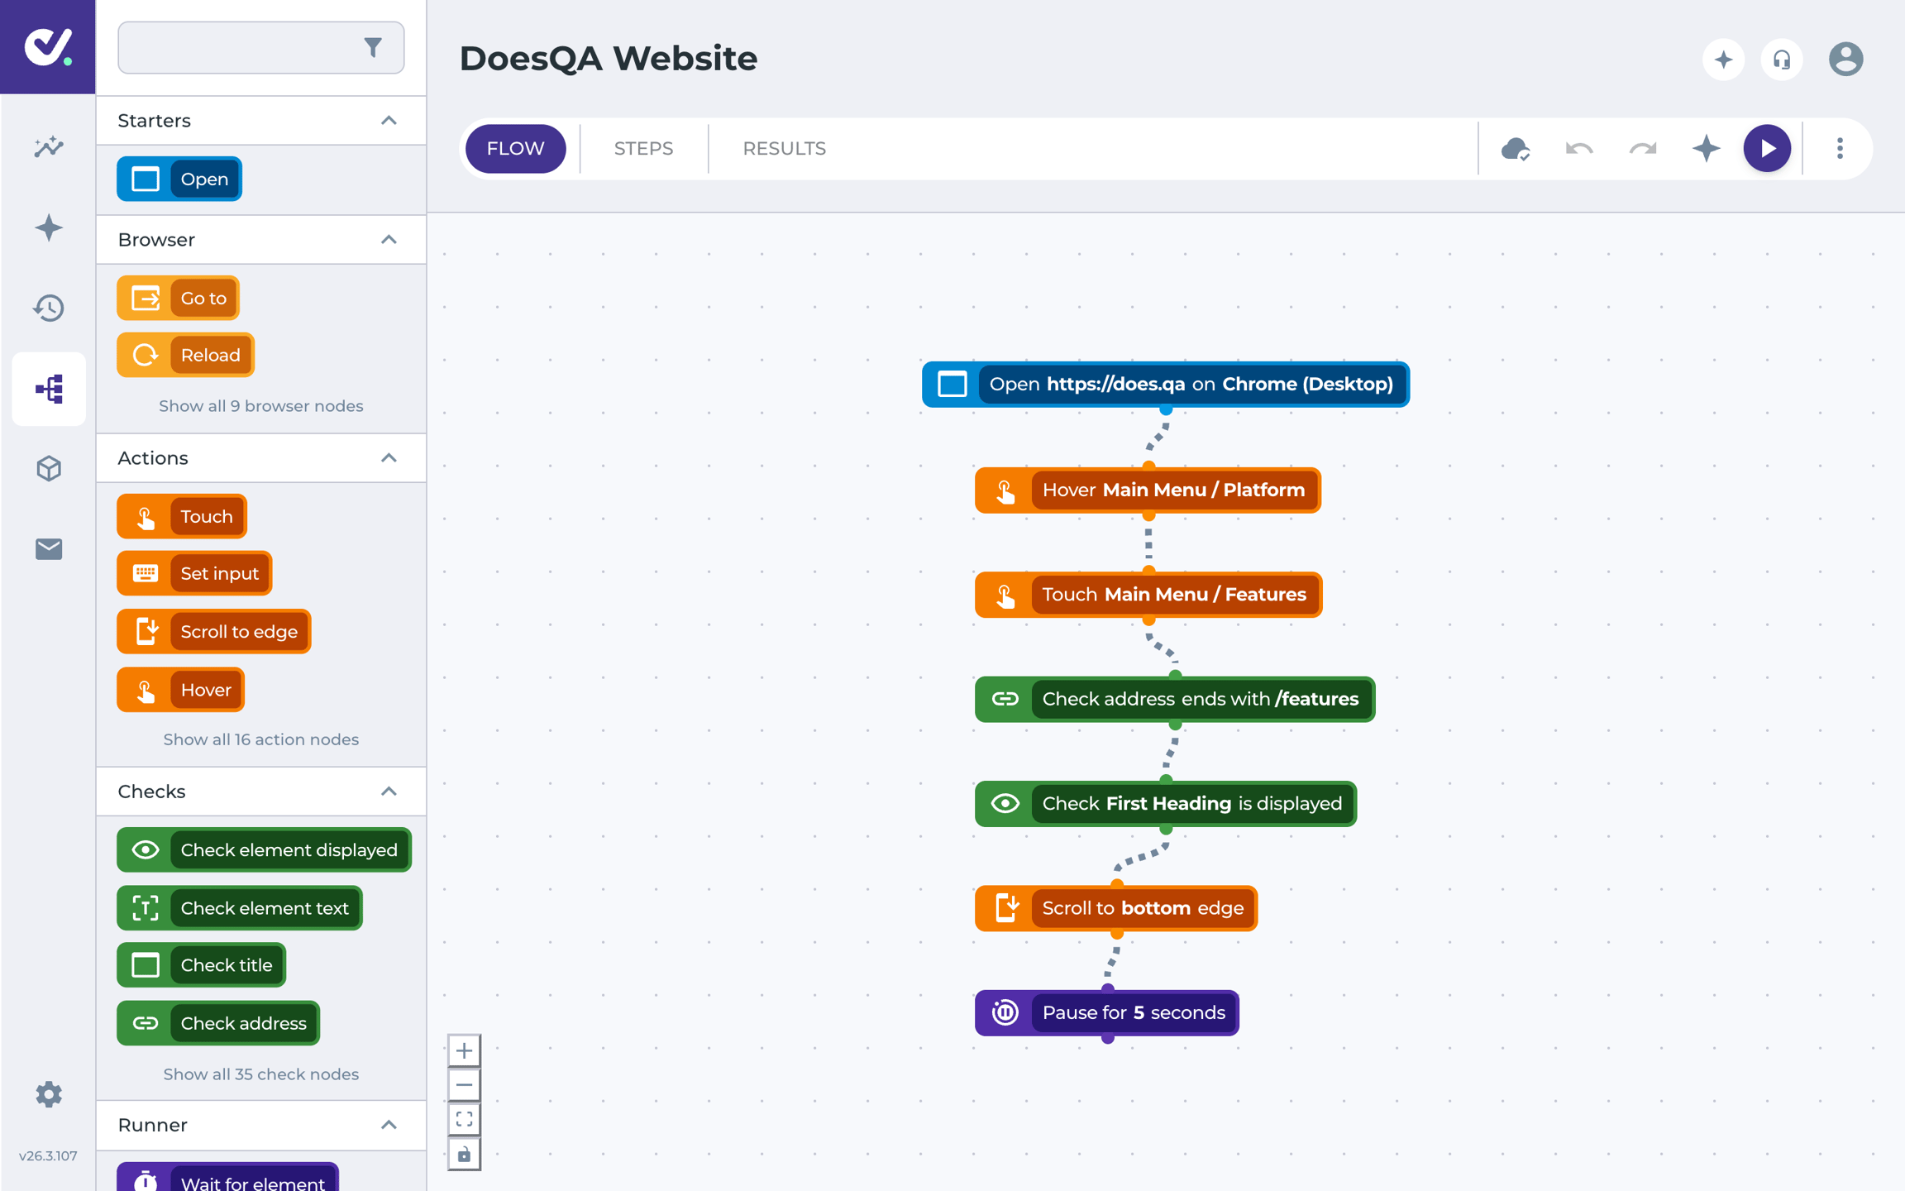The height and width of the screenshot is (1191, 1905).
Task: Open the three-dot more options menu
Action: 1840,148
